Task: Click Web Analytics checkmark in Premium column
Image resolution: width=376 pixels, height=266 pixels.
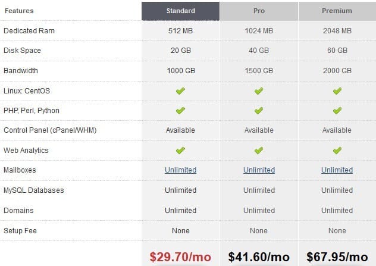Action: pos(337,151)
